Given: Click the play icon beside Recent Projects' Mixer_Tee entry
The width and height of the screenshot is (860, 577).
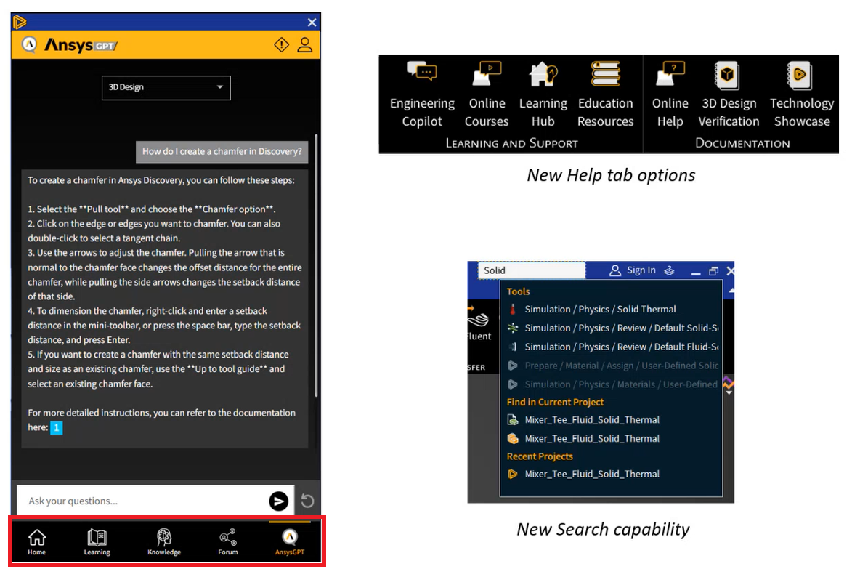Looking at the screenshot, I should coord(513,474).
